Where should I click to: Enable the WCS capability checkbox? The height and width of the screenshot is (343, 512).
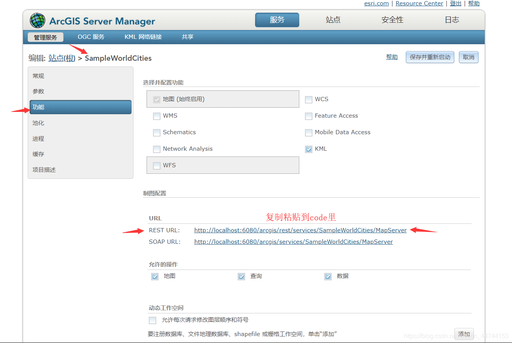(309, 100)
